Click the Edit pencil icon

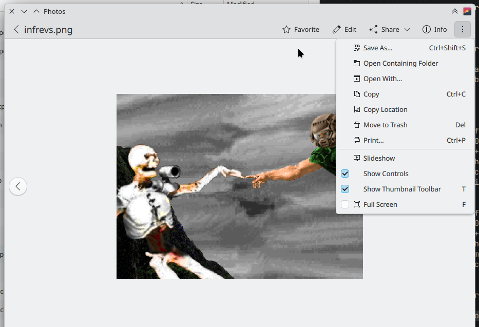click(336, 30)
